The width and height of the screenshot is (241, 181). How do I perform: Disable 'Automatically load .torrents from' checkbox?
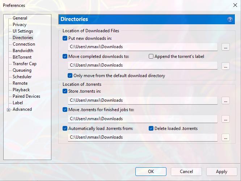[65, 129]
